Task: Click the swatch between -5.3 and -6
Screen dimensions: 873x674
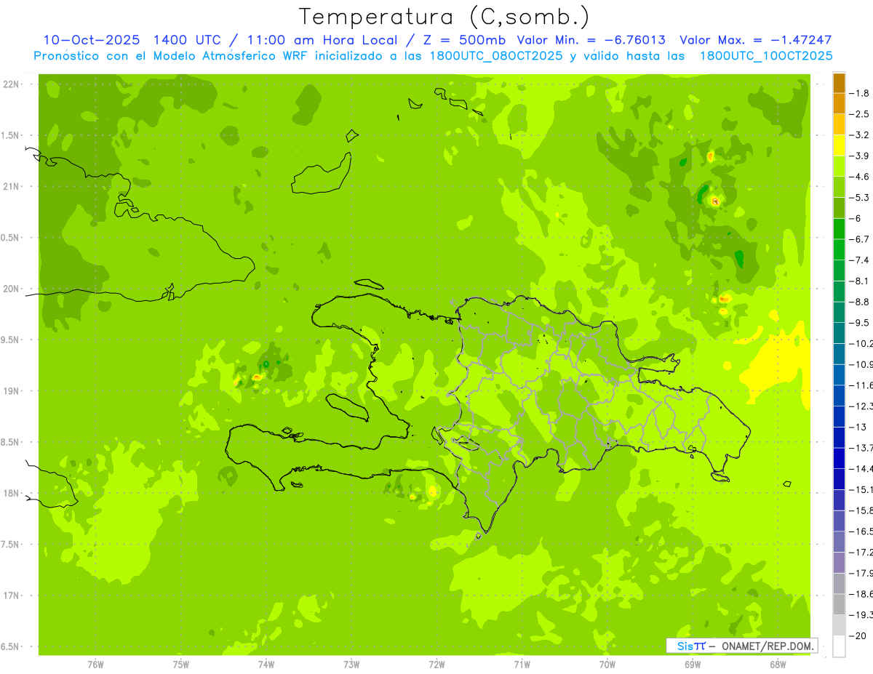Action: click(x=839, y=208)
